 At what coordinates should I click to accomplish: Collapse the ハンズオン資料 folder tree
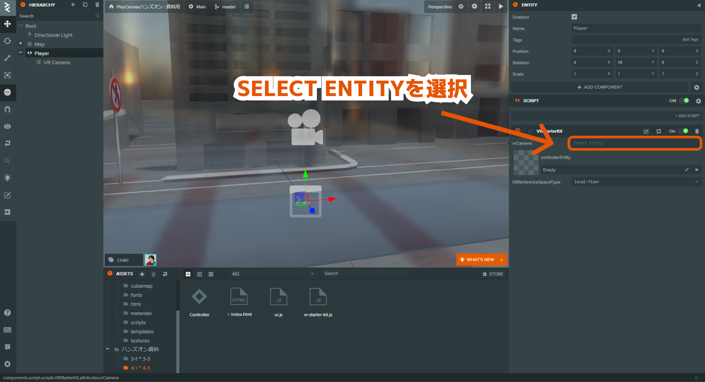(108, 349)
